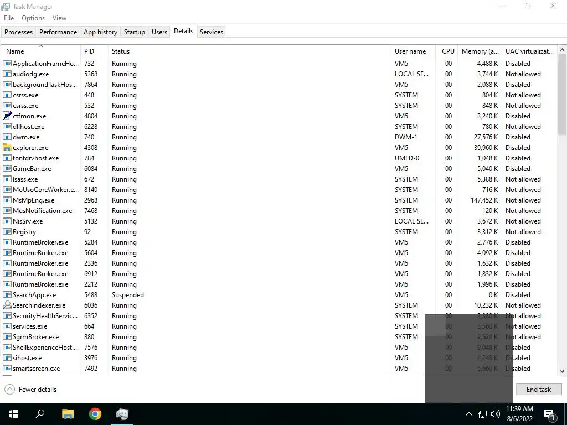Sort by CPU column header
This screenshot has width=567, height=425.
pyautogui.click(x=447, y=51)
